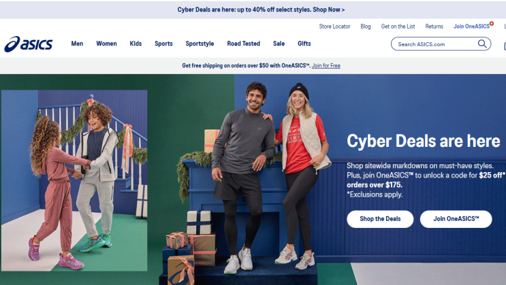The image size is (506, 285).
Task: Click the ASICS logo
Action: coord(29,44)
